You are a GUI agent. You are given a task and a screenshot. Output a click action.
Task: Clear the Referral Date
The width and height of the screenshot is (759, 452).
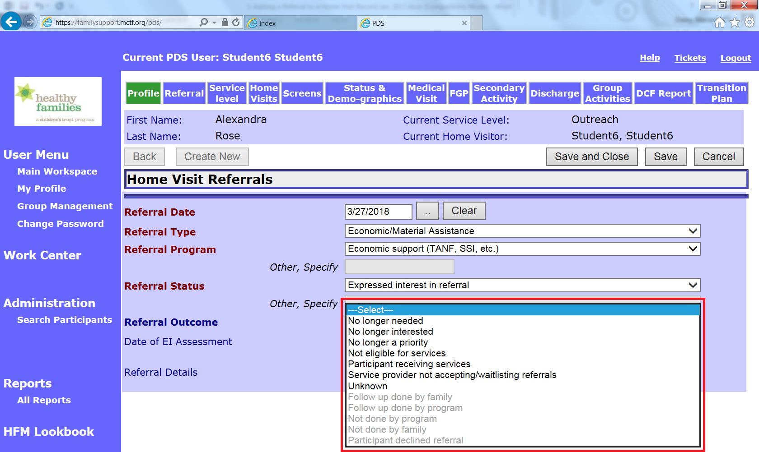464,211
